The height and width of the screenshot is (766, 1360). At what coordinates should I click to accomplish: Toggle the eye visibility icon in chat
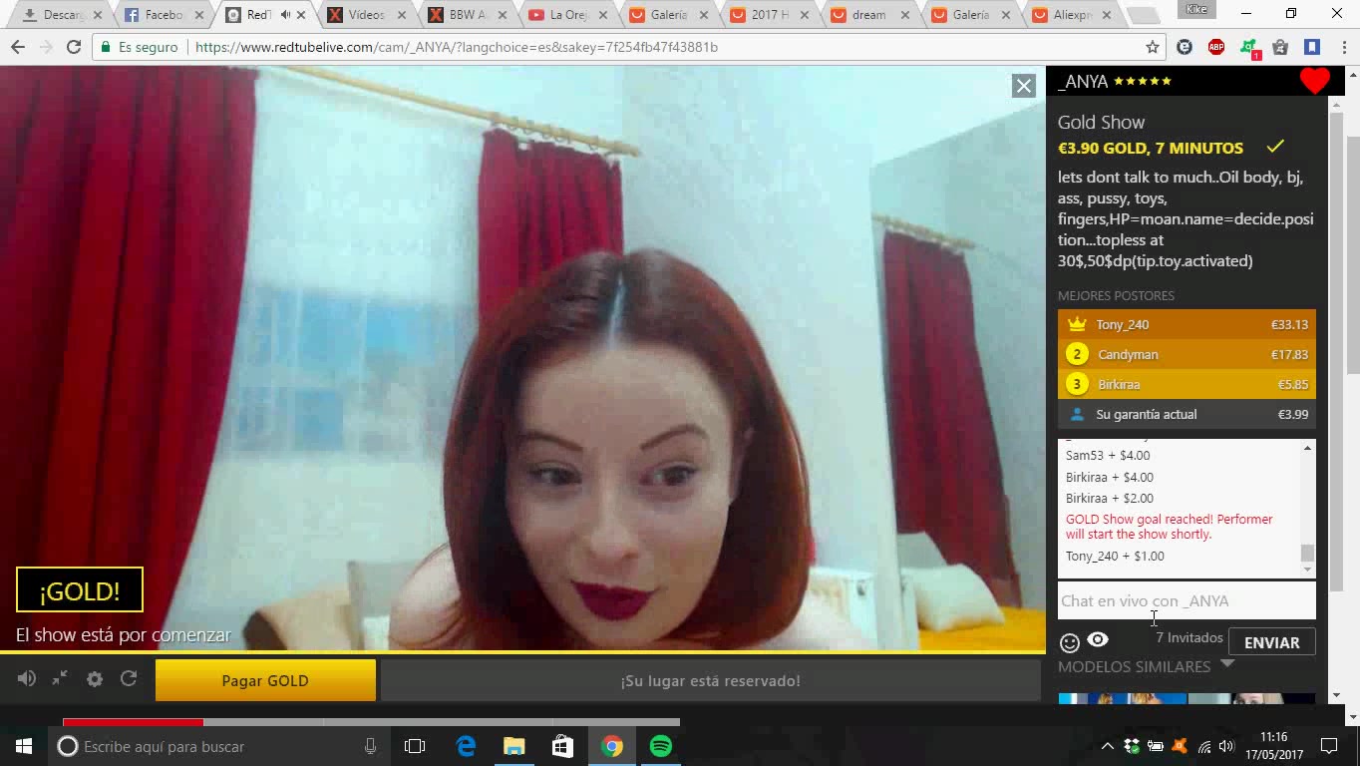tap(1098, 641)
